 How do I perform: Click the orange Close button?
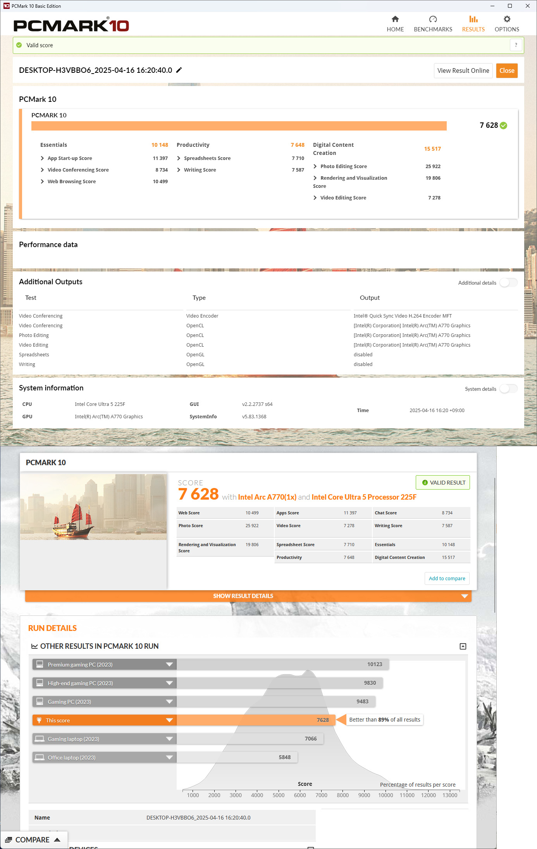click(x=507, y=70)
